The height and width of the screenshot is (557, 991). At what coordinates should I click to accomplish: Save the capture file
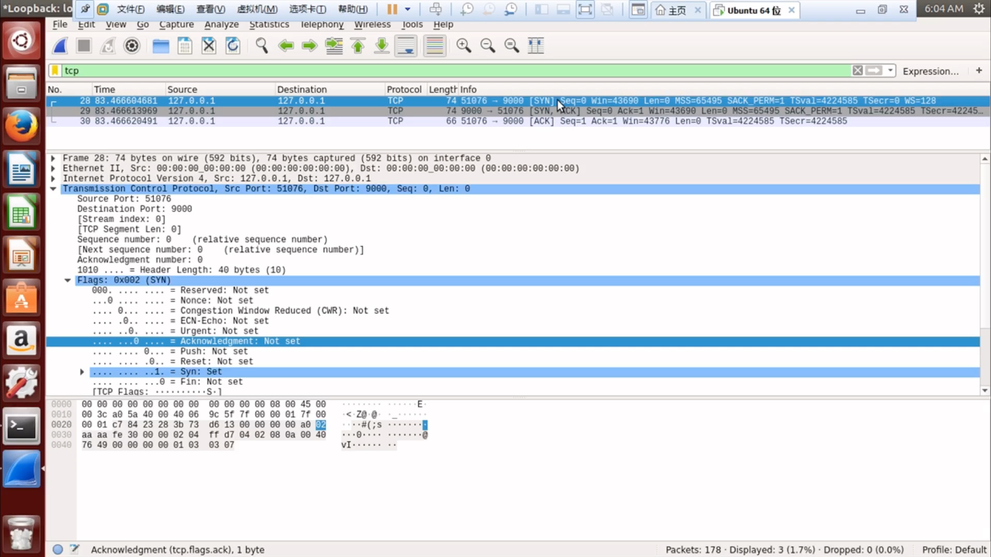point(185,46)
